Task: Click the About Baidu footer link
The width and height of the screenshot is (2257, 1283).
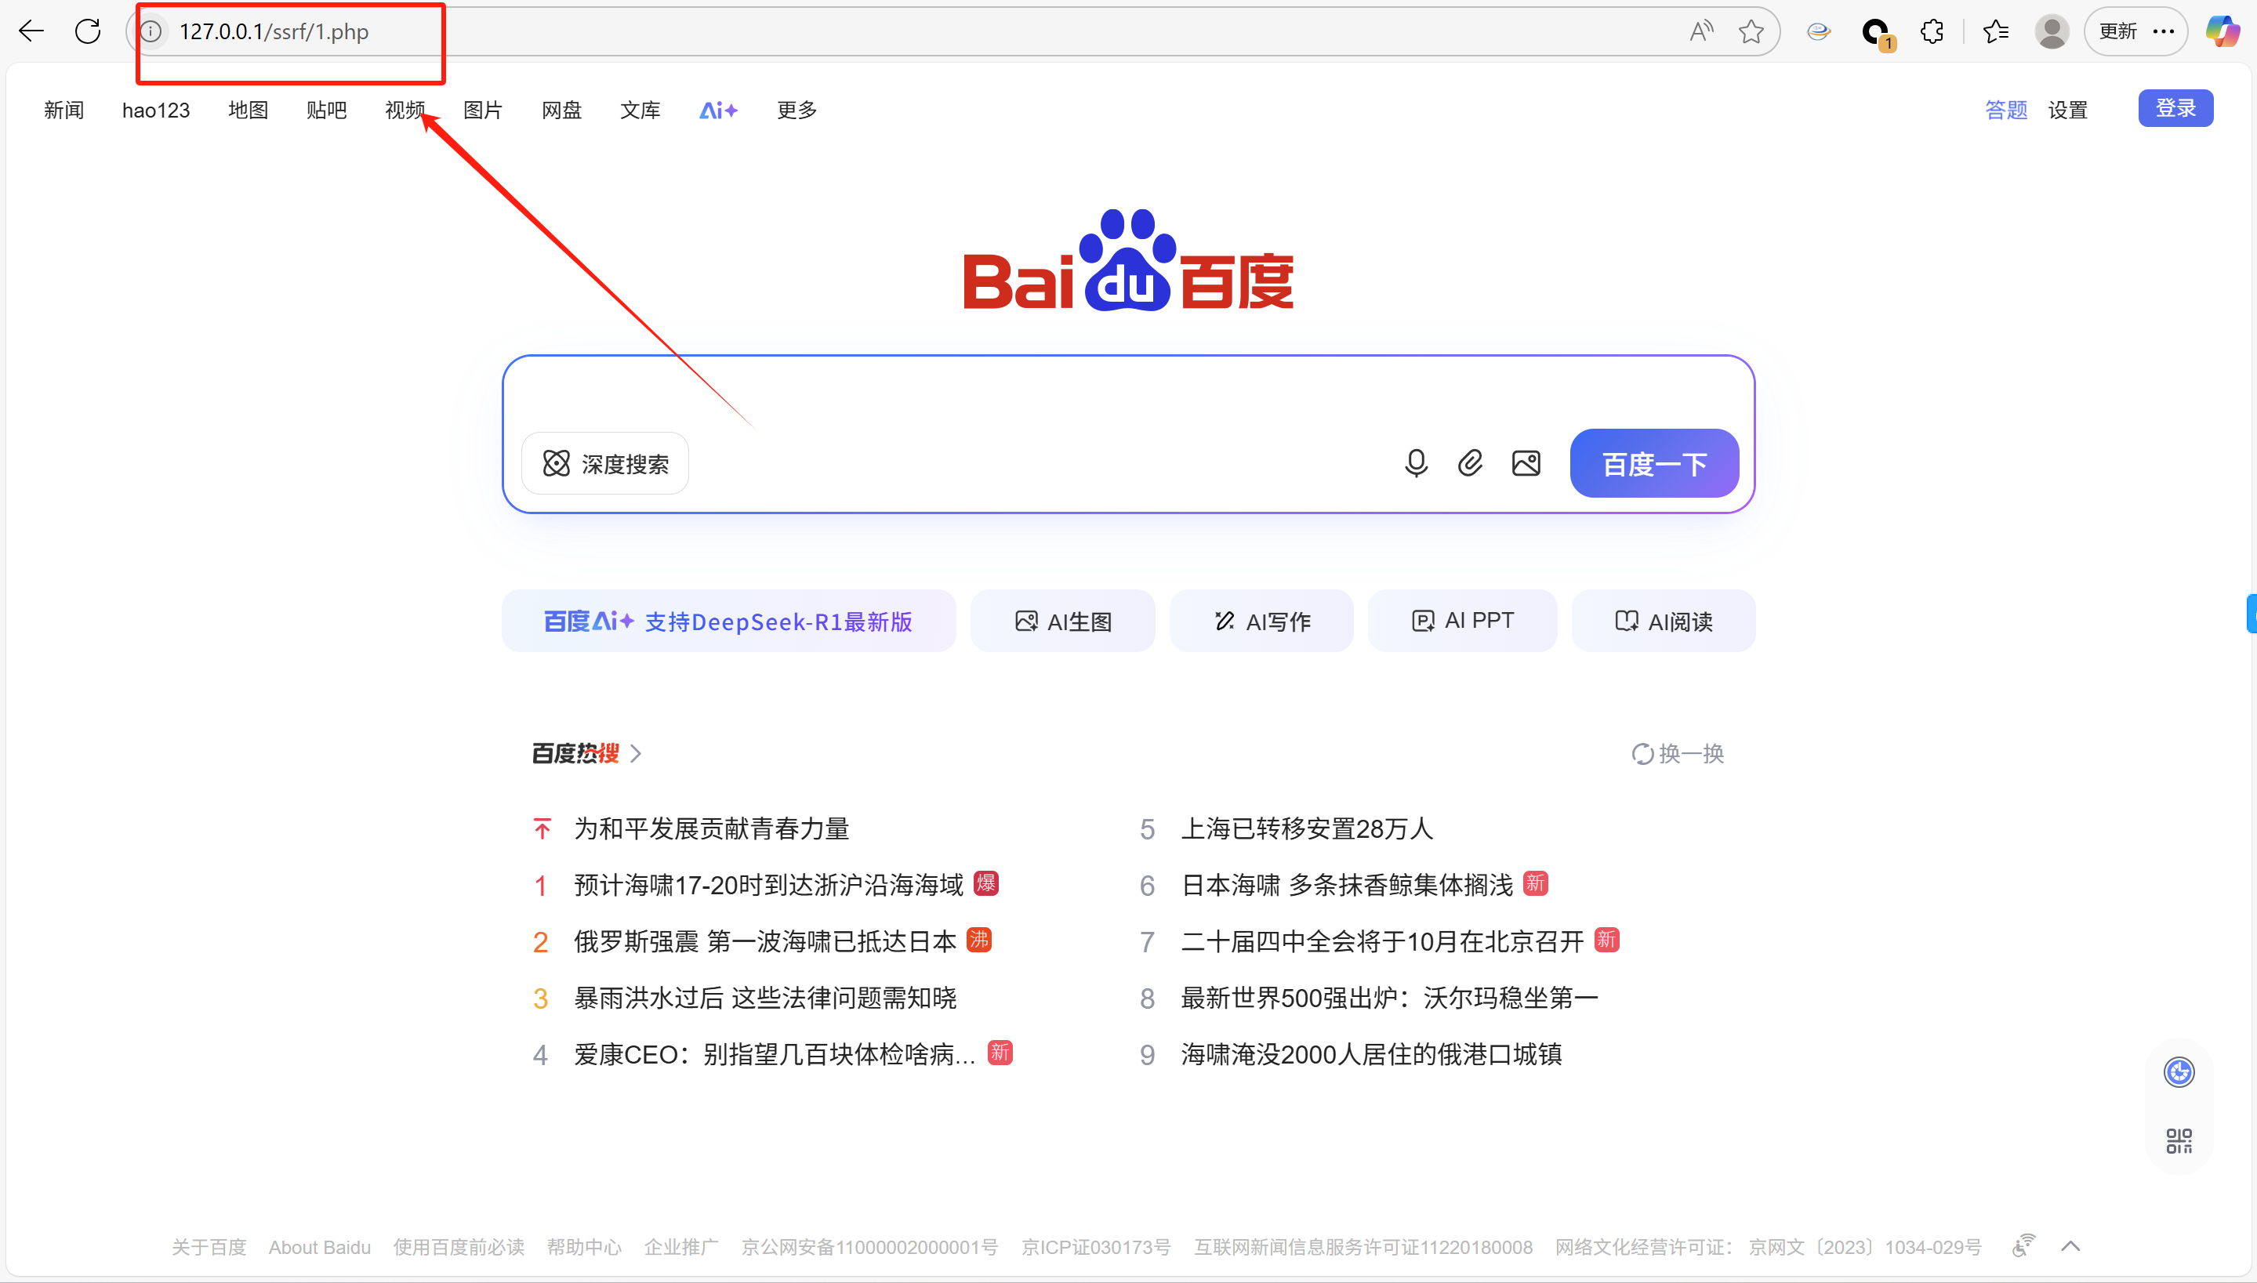Action: click(x=320, y=1248)
